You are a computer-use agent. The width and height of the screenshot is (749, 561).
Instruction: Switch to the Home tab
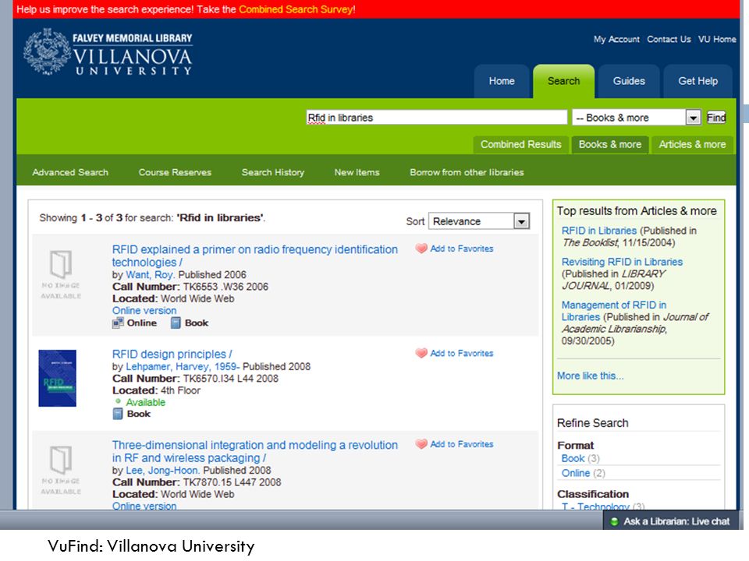click(x=502, y=81)
